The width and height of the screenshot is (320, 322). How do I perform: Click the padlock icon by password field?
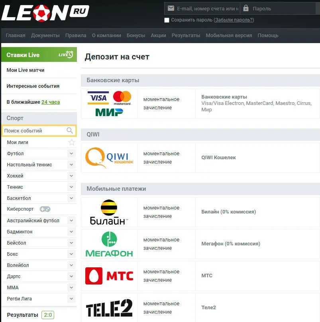coord(246,8)
